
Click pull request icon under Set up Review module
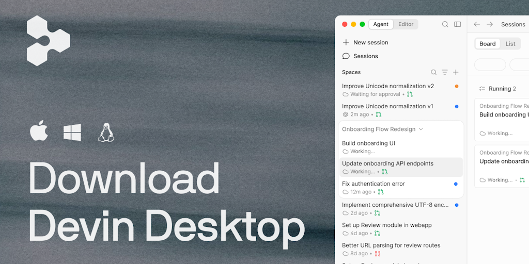coord(377,234)
